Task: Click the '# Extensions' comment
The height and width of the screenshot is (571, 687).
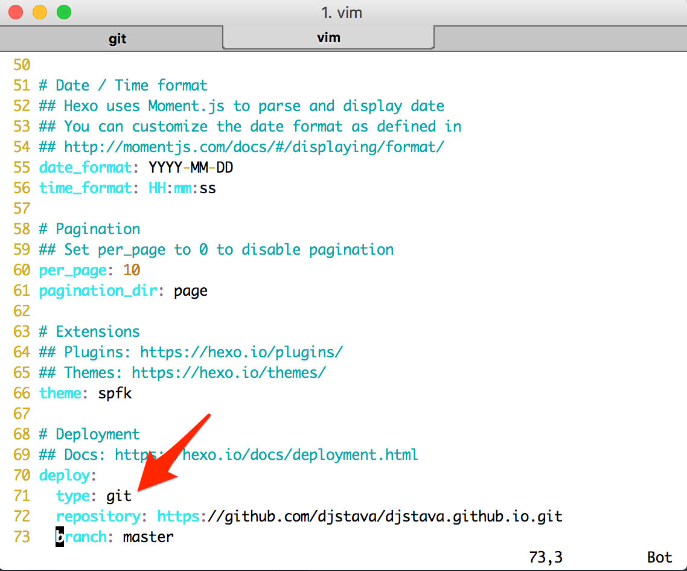Action: pos(89,332)
